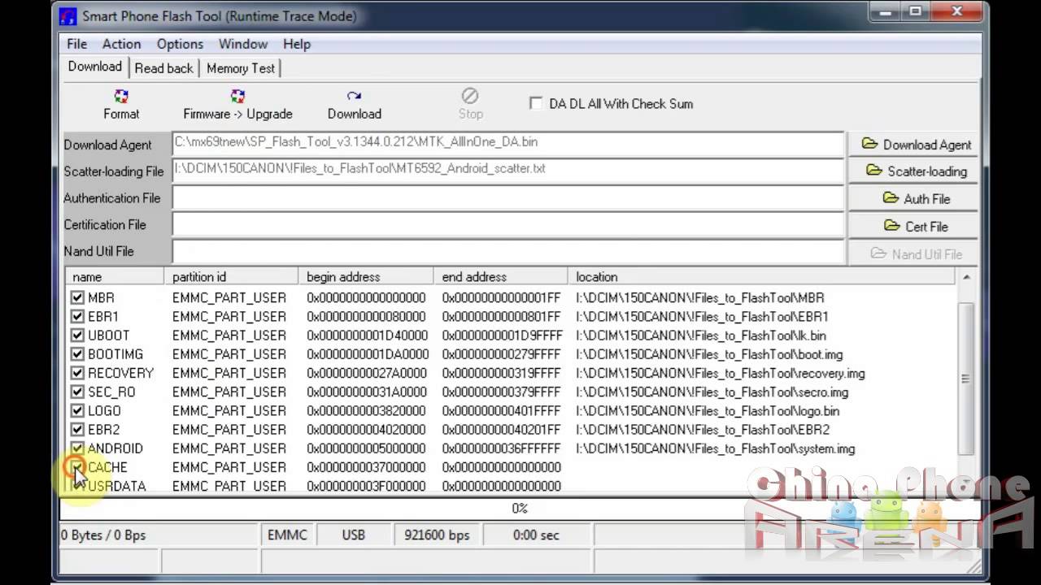Uncheck the RECOVERY partition checkbox

(x=77, y=373)
